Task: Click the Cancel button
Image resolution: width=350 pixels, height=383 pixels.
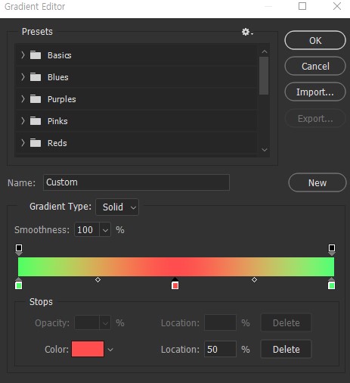Action: coord(315,66)
